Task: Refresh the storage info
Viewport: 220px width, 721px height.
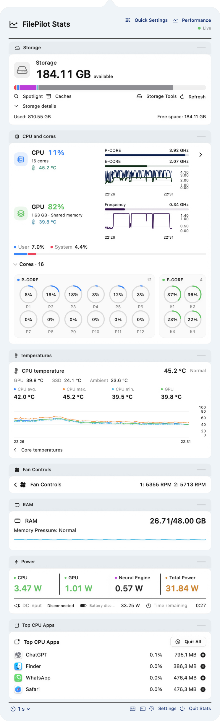Action: (x=193, y=97)
